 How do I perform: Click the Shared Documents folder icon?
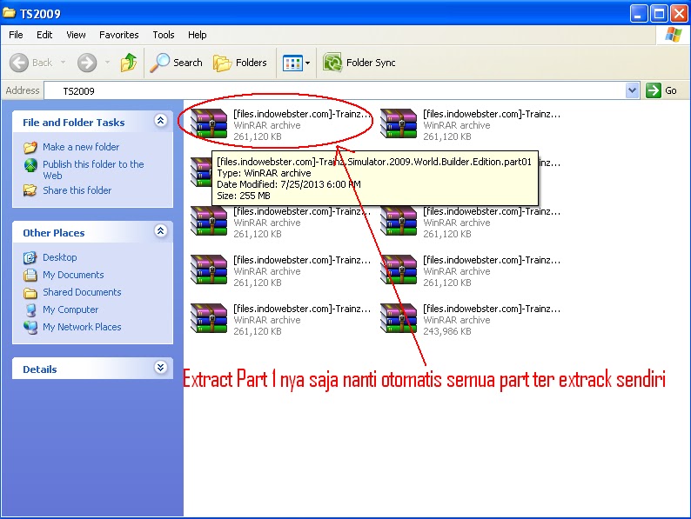[30, 293]
